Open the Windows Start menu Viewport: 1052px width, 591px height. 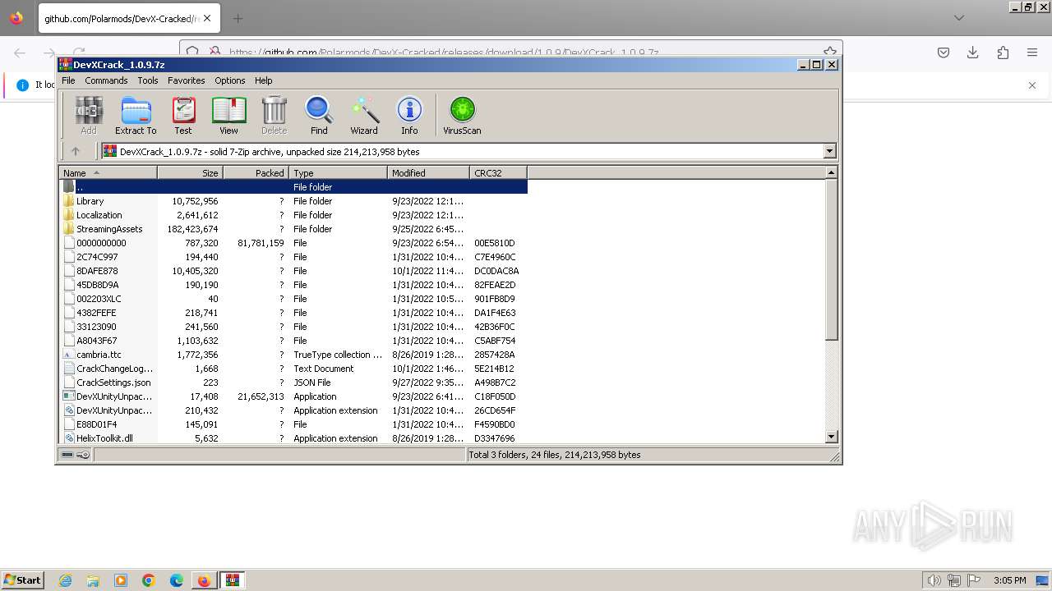[23, 580]
